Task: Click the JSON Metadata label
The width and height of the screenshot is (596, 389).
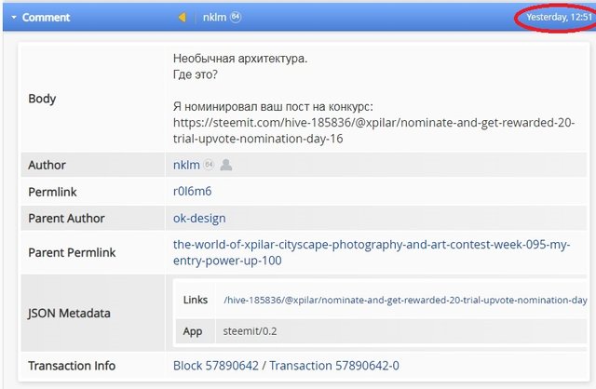Action: click(69, 314)
